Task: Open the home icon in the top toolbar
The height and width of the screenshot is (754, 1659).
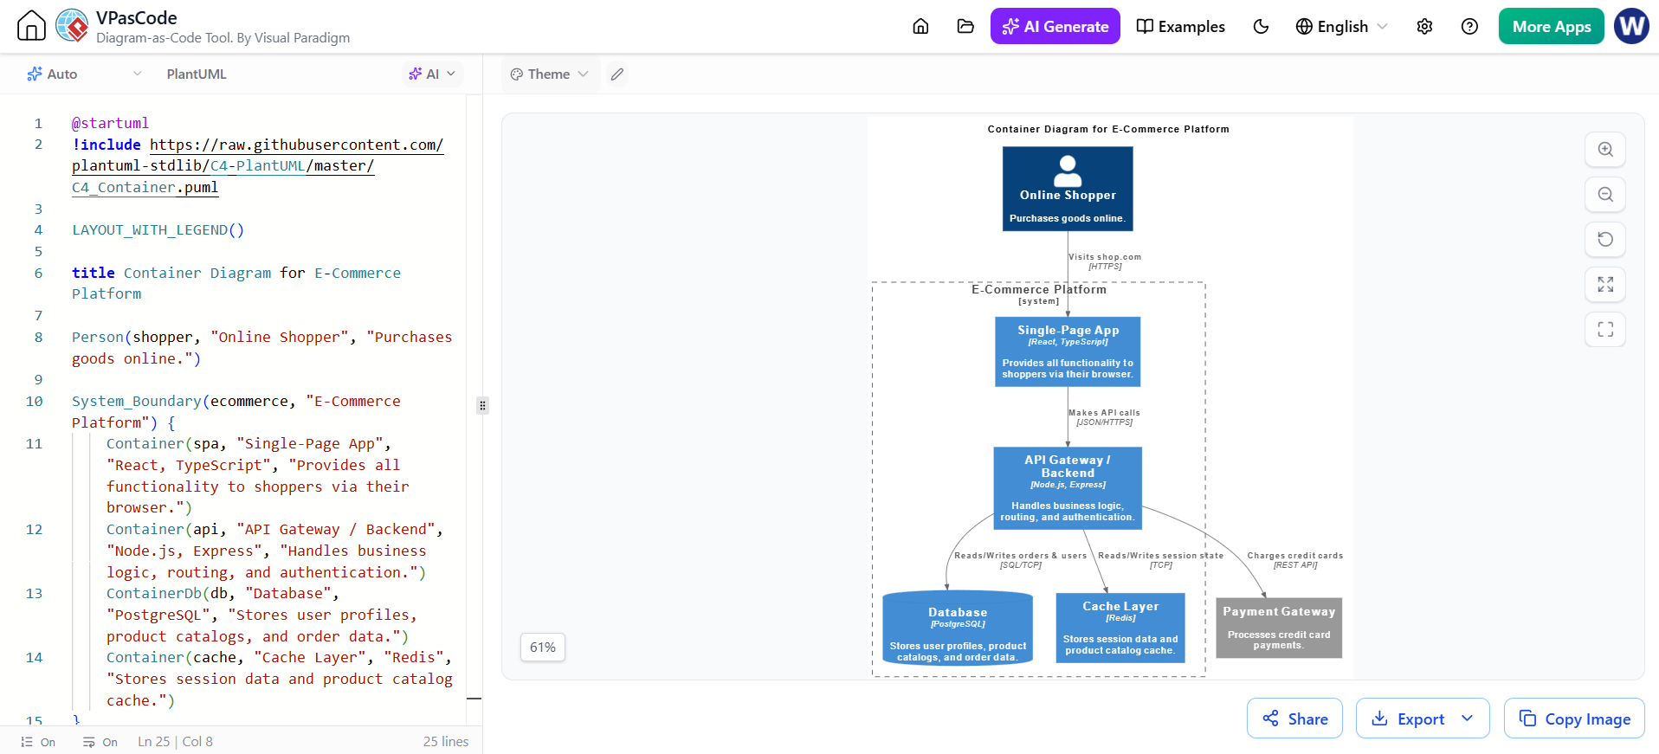Action: point(920,26)
